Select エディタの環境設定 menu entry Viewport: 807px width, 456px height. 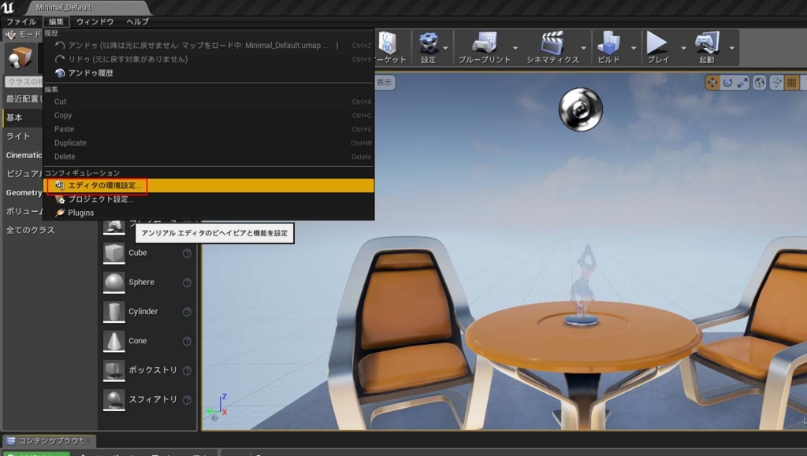[209, 186]
